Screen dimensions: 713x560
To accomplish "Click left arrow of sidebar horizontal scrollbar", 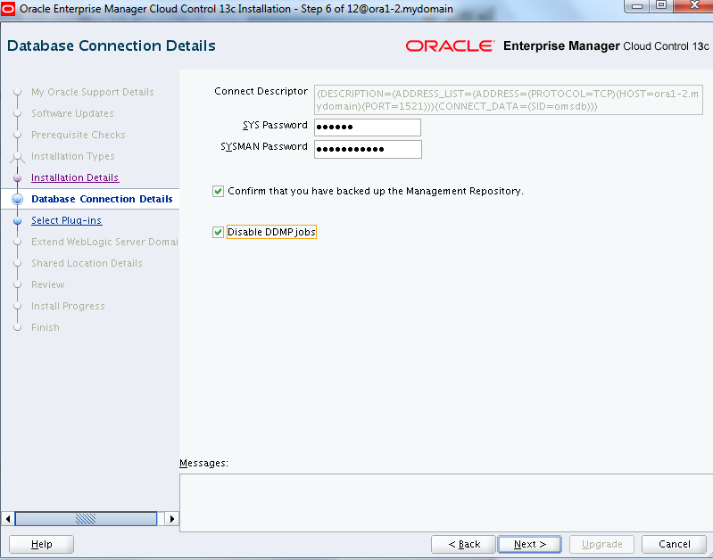I will tap(9, 518).
